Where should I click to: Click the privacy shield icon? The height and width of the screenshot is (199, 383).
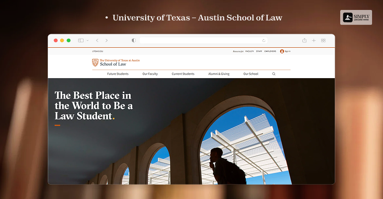133,40
